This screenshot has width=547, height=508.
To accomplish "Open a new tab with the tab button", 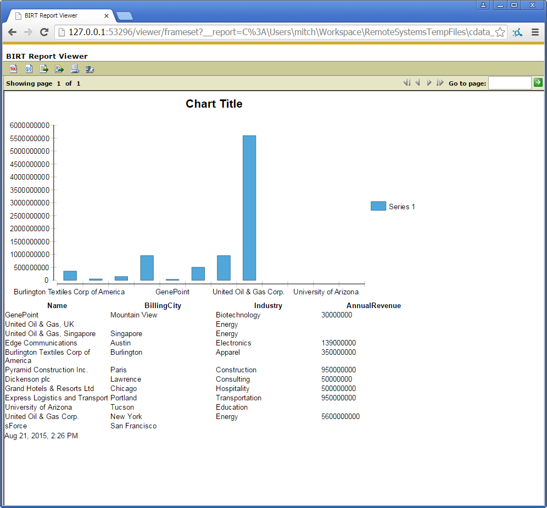I will pyautogui.click(x=124, y=15).
